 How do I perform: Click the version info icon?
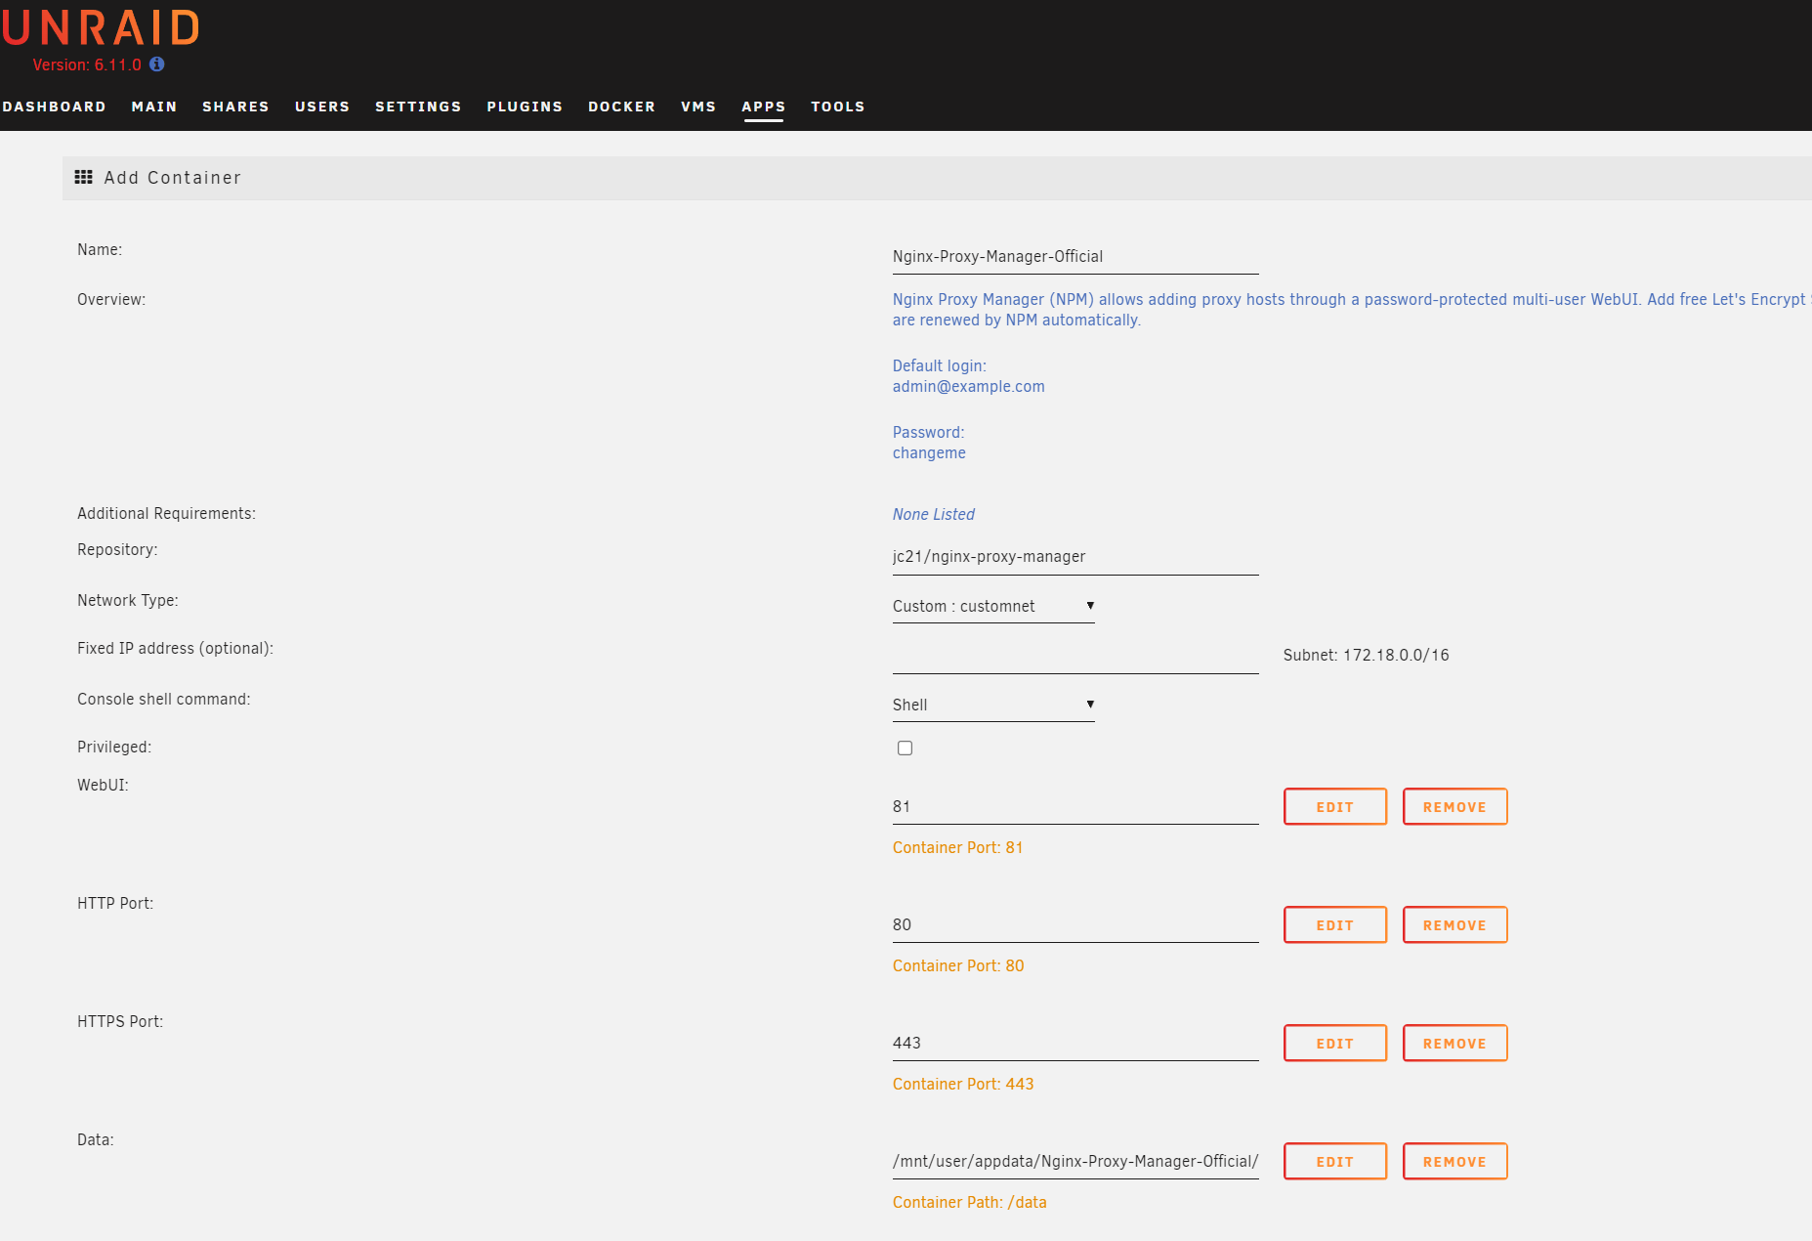tap(156, 64)
